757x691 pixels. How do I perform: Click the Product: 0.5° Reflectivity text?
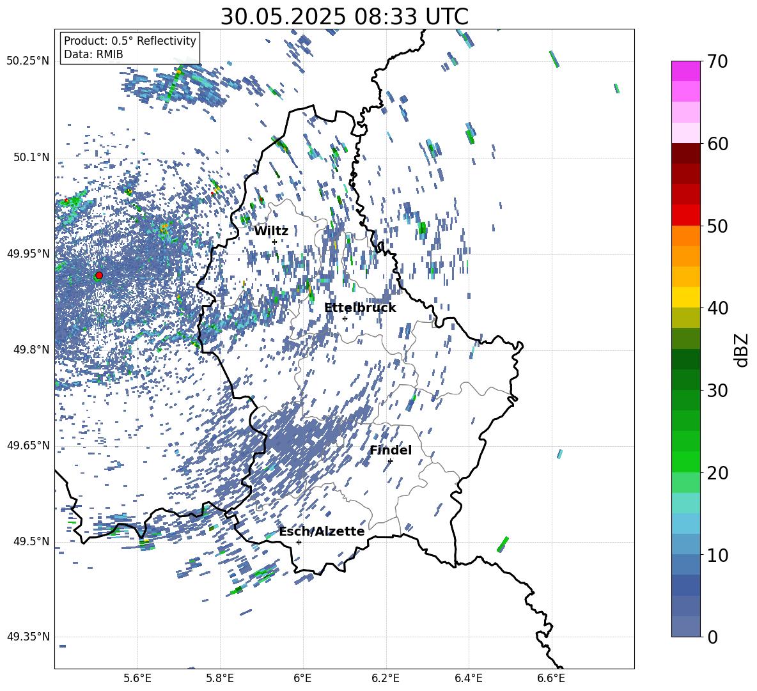130,41
